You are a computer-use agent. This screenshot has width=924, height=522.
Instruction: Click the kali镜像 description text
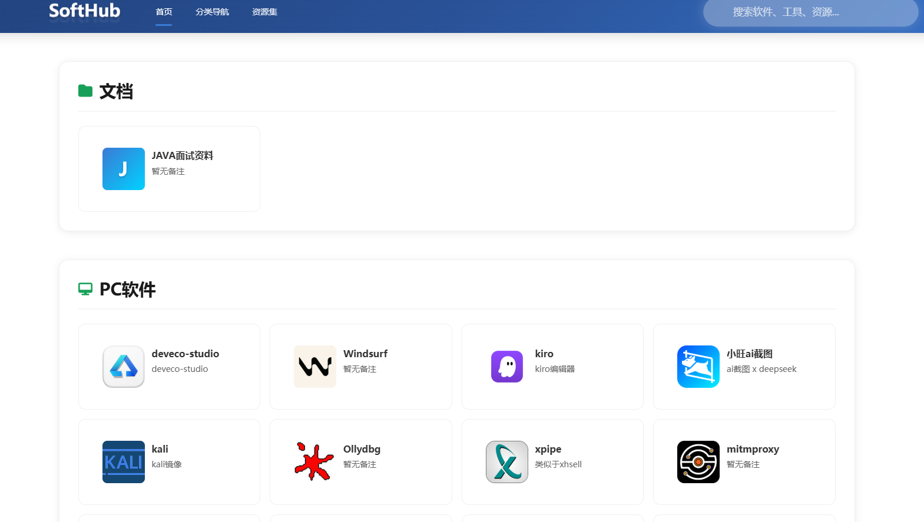167,464
